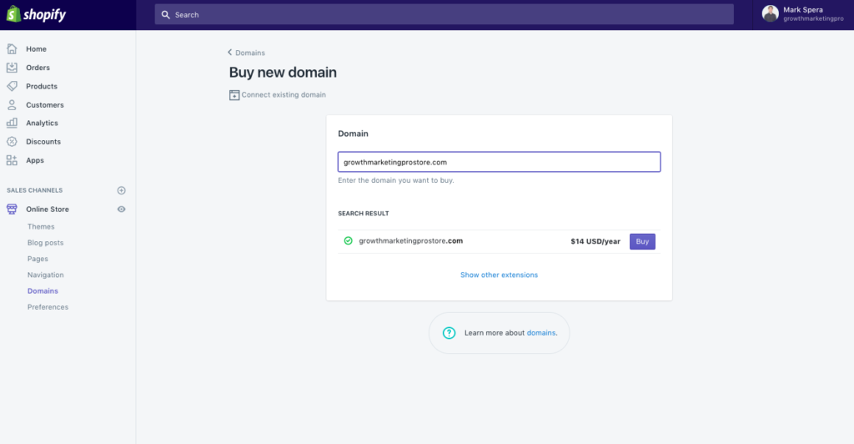Focus the top Search bar
The image size is (854, 444).
click(x=444, y=15)
